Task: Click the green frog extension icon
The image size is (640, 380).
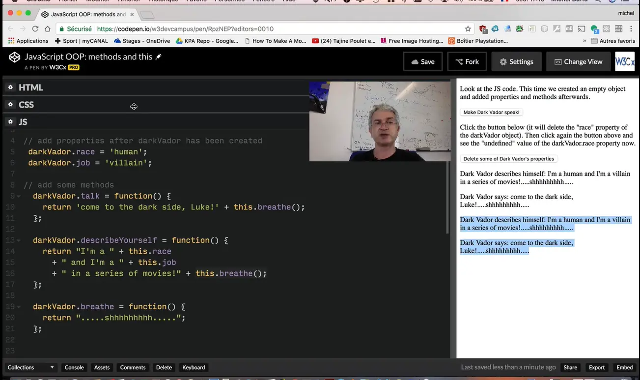Action: coord(520,29)
